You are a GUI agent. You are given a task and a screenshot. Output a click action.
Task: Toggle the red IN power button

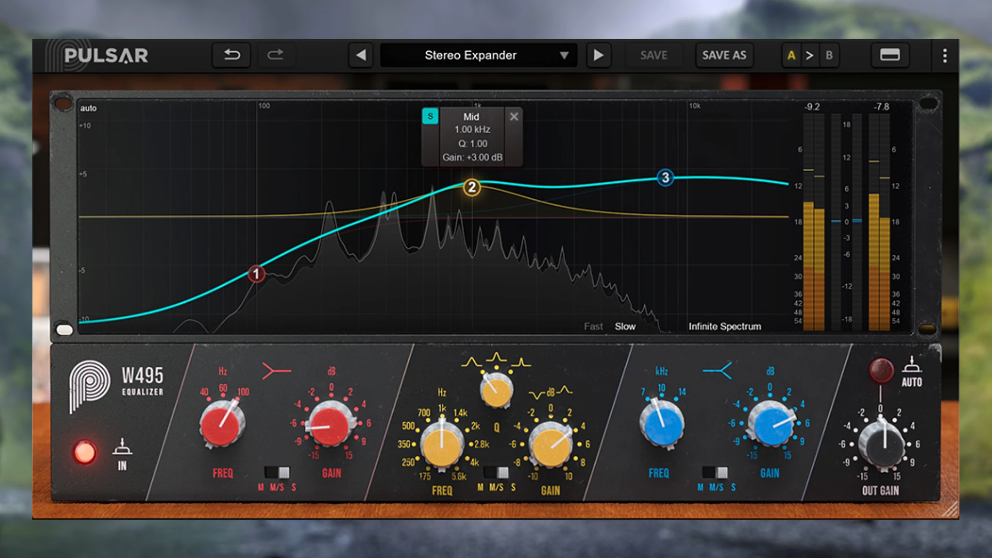85,453
